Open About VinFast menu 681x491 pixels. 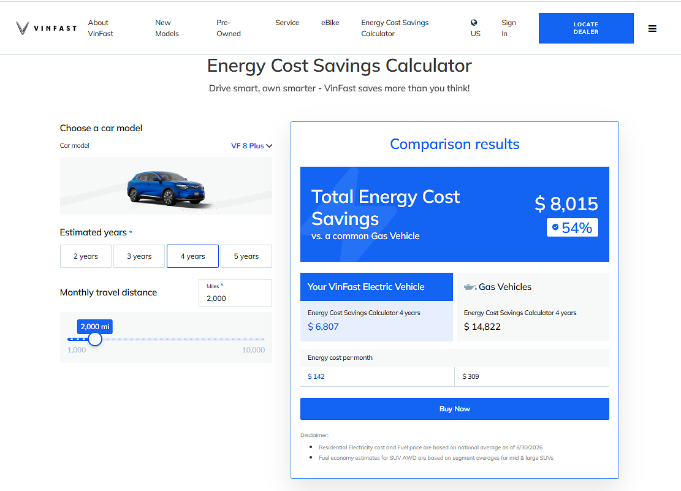pyautogui.click(x=101, y=28)
